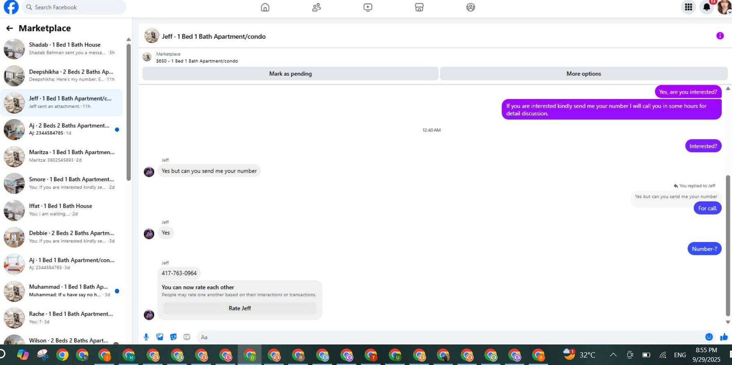Click the chat scrollbar down arrow
732x365 pixels.
(728, 322)
